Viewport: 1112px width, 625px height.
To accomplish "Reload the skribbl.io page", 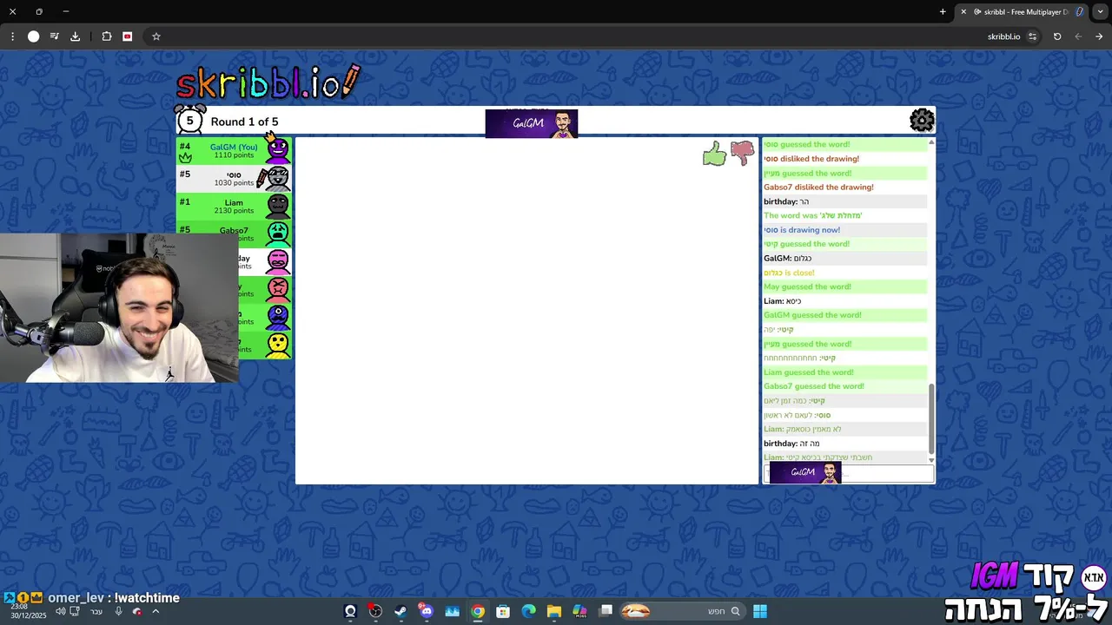I will click(1057, 36).
